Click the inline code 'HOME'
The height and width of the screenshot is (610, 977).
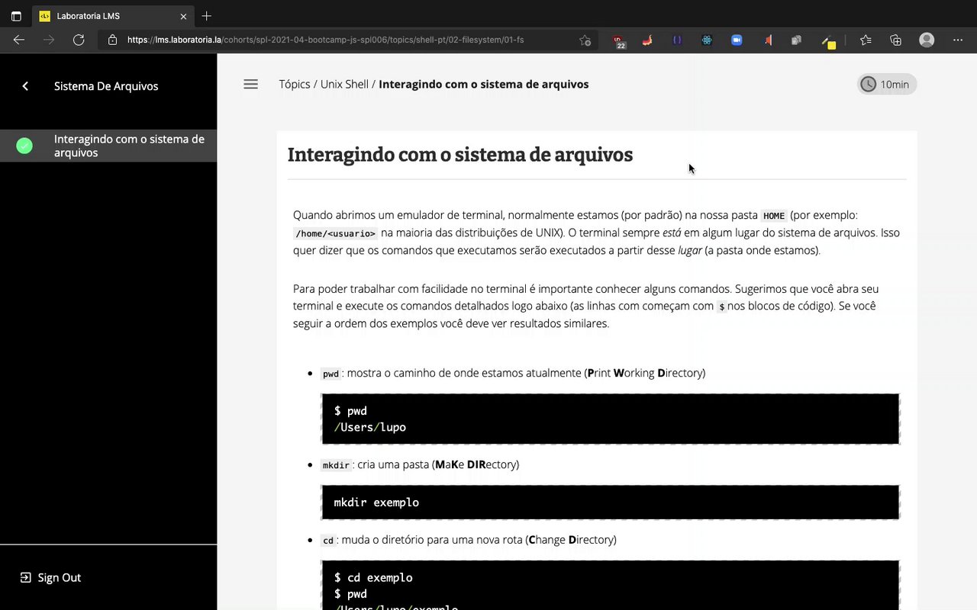(x=774, y=216)
